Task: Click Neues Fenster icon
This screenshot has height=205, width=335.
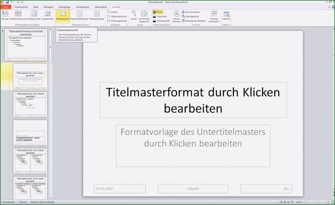Action: tap(176, 15)
